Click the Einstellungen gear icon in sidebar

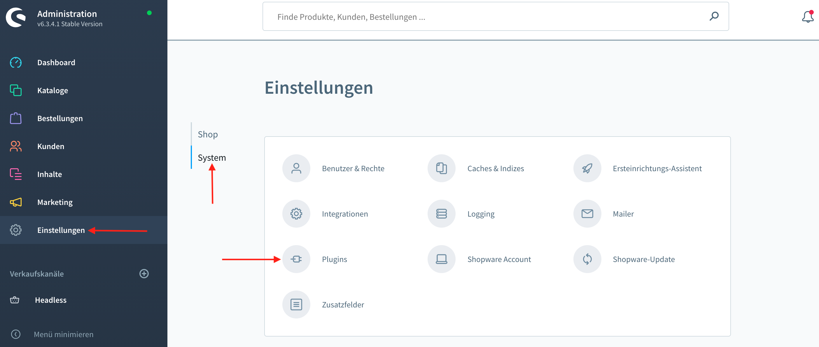tap(15, 230)
